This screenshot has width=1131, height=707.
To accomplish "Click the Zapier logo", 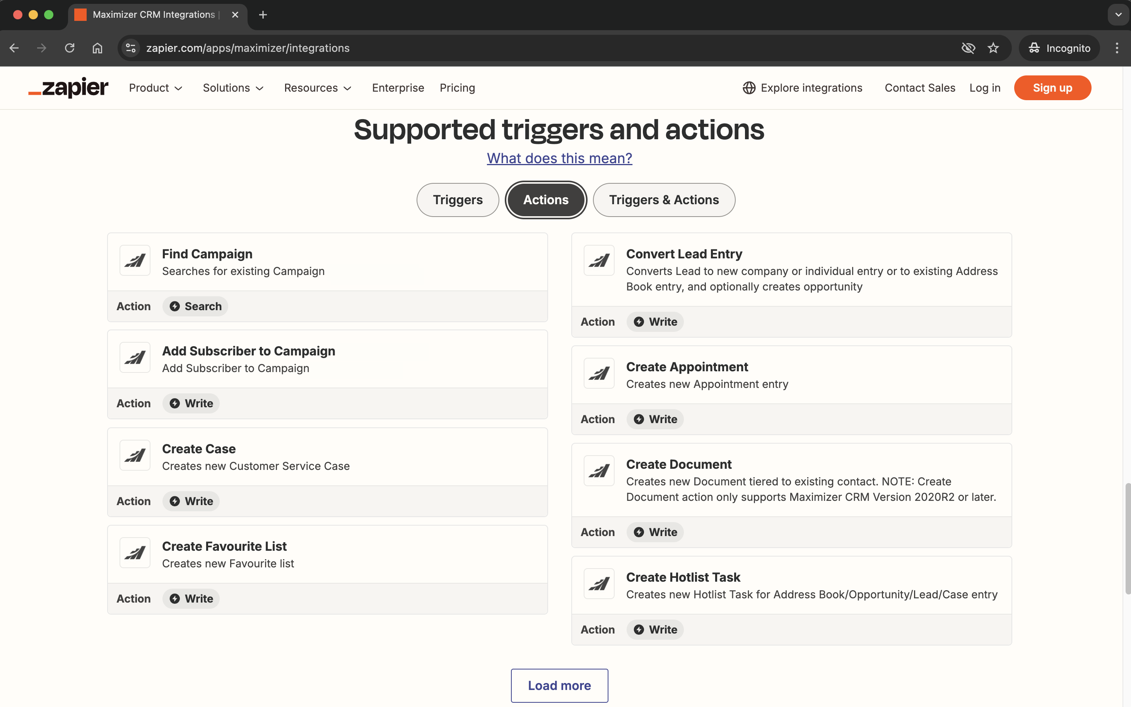I will (68, 88).
